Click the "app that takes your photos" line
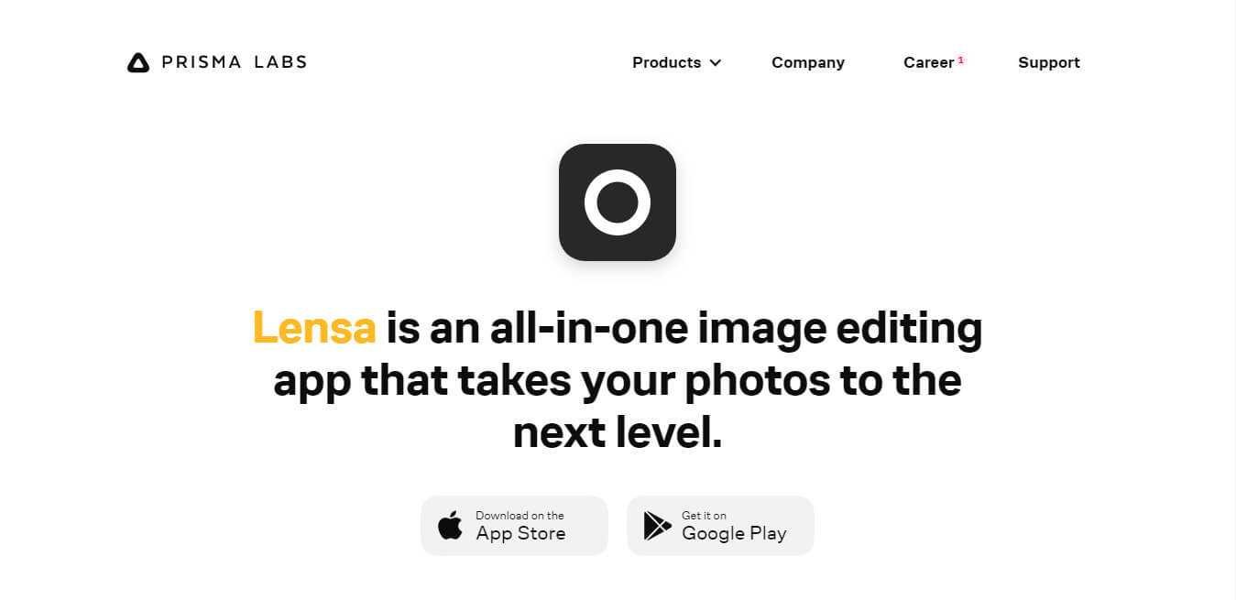Image resolution: width=1236 pixels, height=600 pixels. [551, 379]
